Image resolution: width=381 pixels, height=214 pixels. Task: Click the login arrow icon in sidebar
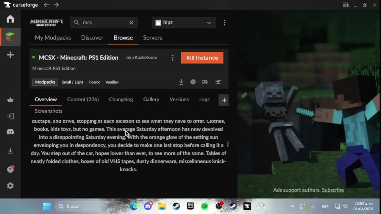(x=10, y=116)
